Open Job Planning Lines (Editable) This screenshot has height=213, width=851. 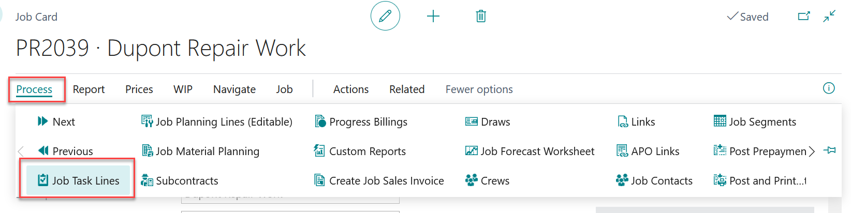point(217,121)
